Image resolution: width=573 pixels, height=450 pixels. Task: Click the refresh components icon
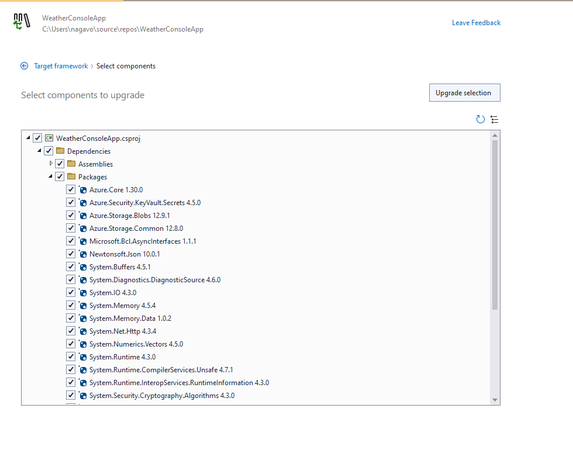tap(480, 119)
